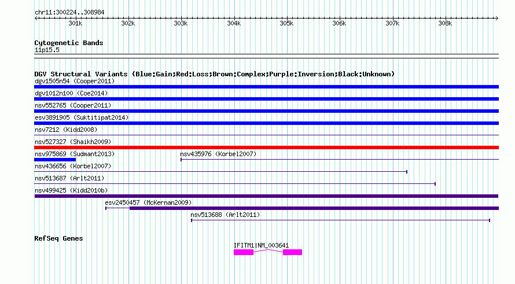Click the short blue bar under nsv975869

[x=55, y=160]
